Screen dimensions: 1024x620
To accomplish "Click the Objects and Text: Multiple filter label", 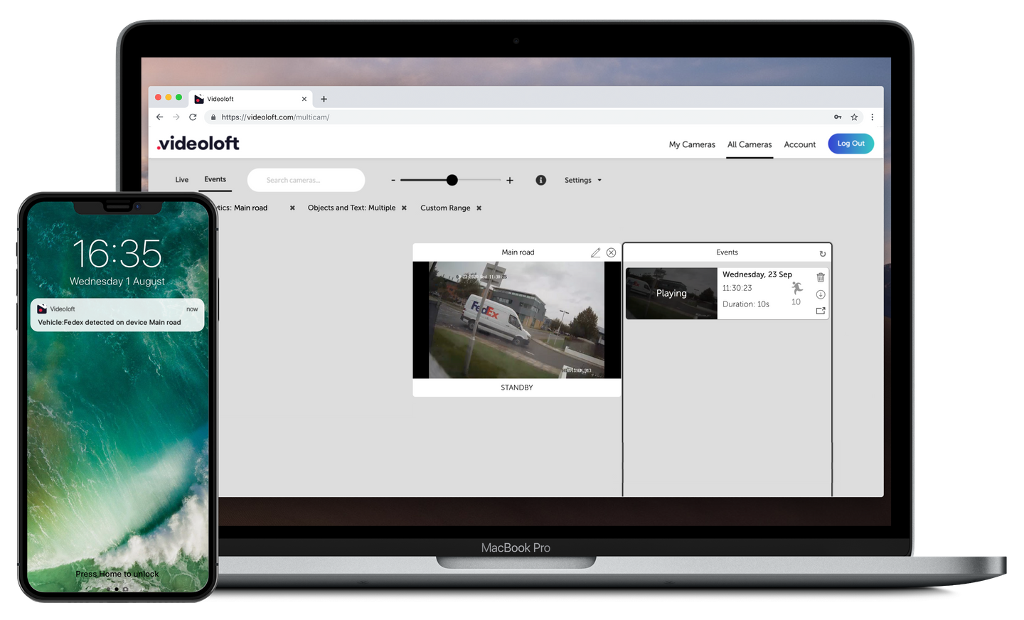I will (x=351, y=208).
